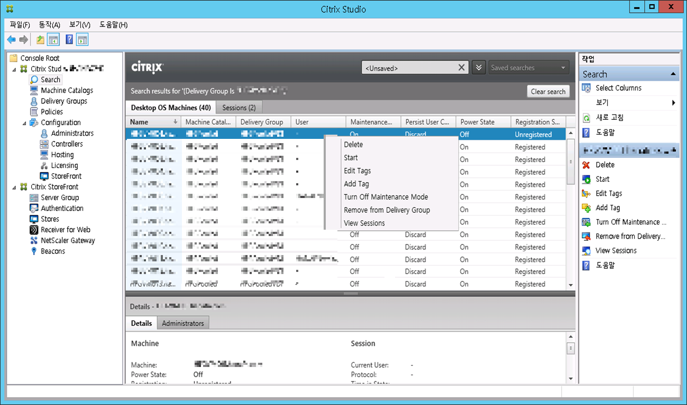Click the Up one level folder icon
The width and height of the screenshot is (687, 405).
click(x=40, y=40)
